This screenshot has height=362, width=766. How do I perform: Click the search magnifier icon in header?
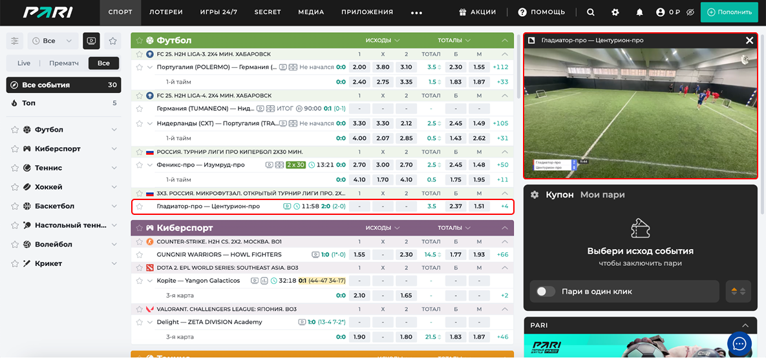(x=591, y=12)
